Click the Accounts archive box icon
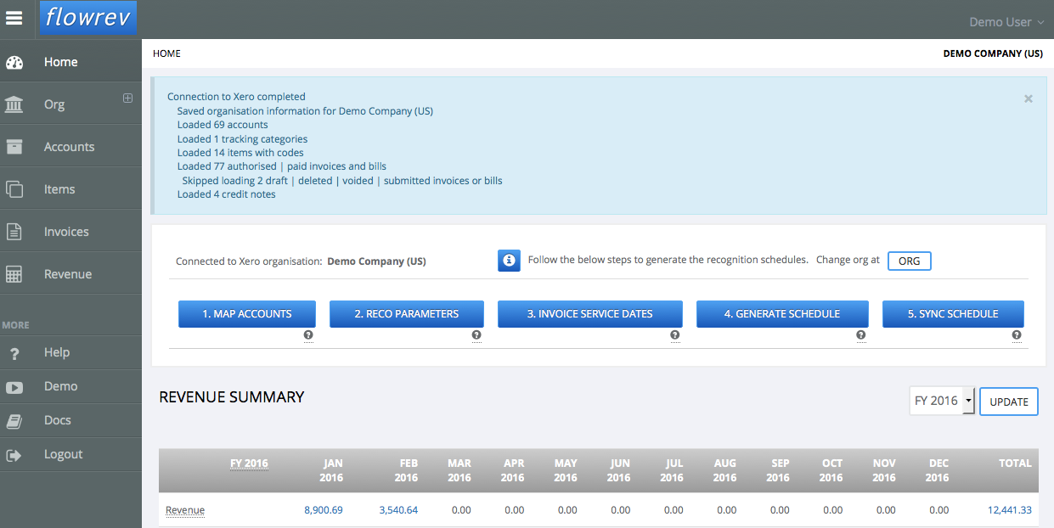 pos(14,147)
